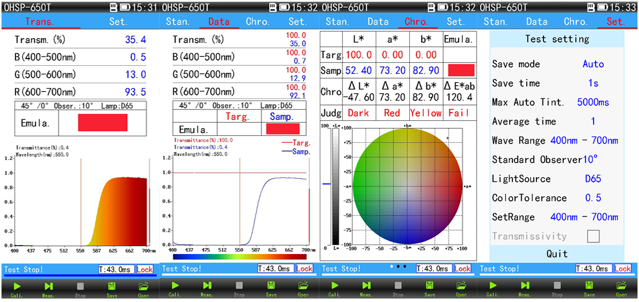Change the Standard Observer 10° value
The image size is (639, 302).
click(590, 159)
